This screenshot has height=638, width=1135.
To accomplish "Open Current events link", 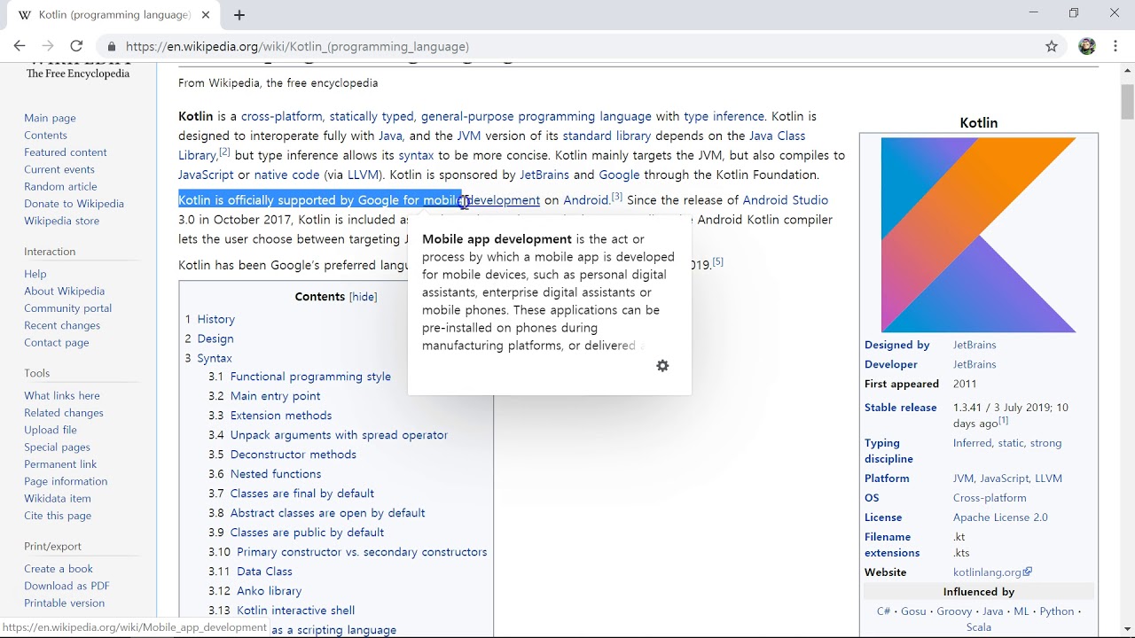I will pyautogui.click(x=59, y=169).
